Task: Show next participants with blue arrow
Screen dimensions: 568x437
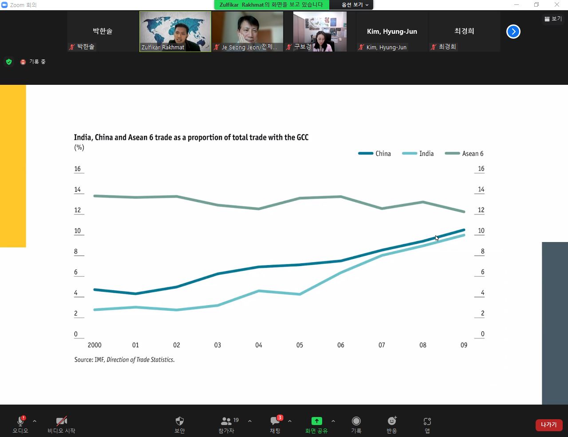Action: 513,32
